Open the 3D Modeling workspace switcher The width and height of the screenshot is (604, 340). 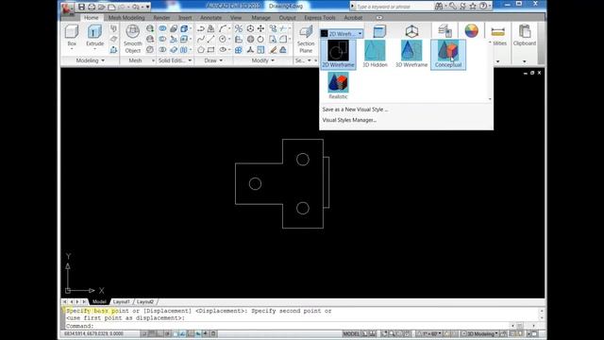pos(479,333)
